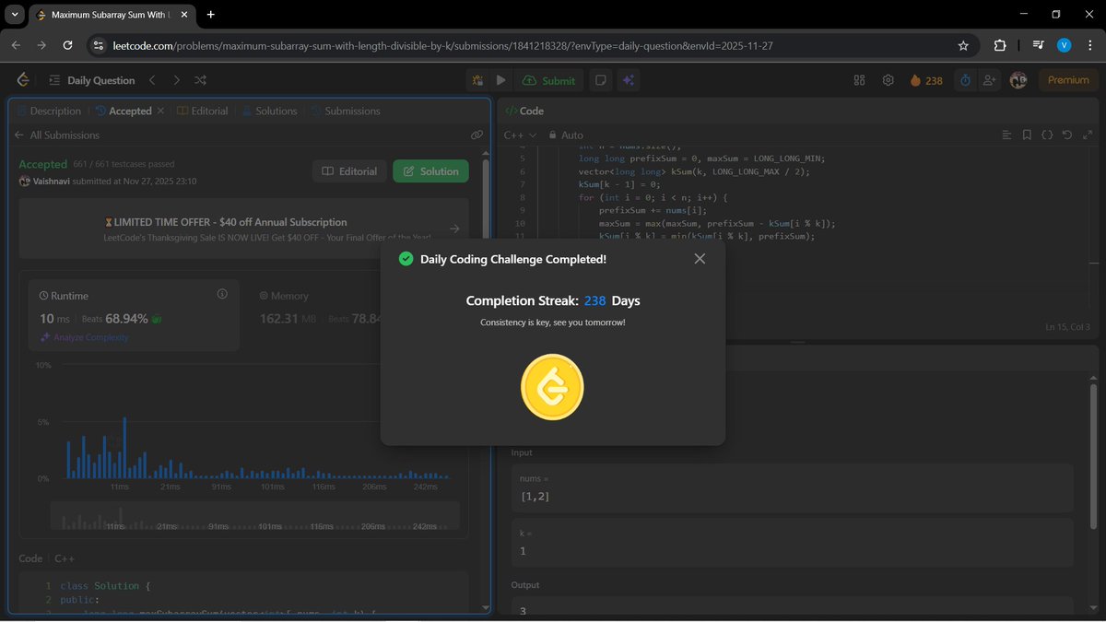The image size is (1106, 622).
Task: Pick a random question shuffle icon
Action: click(201, 80)
